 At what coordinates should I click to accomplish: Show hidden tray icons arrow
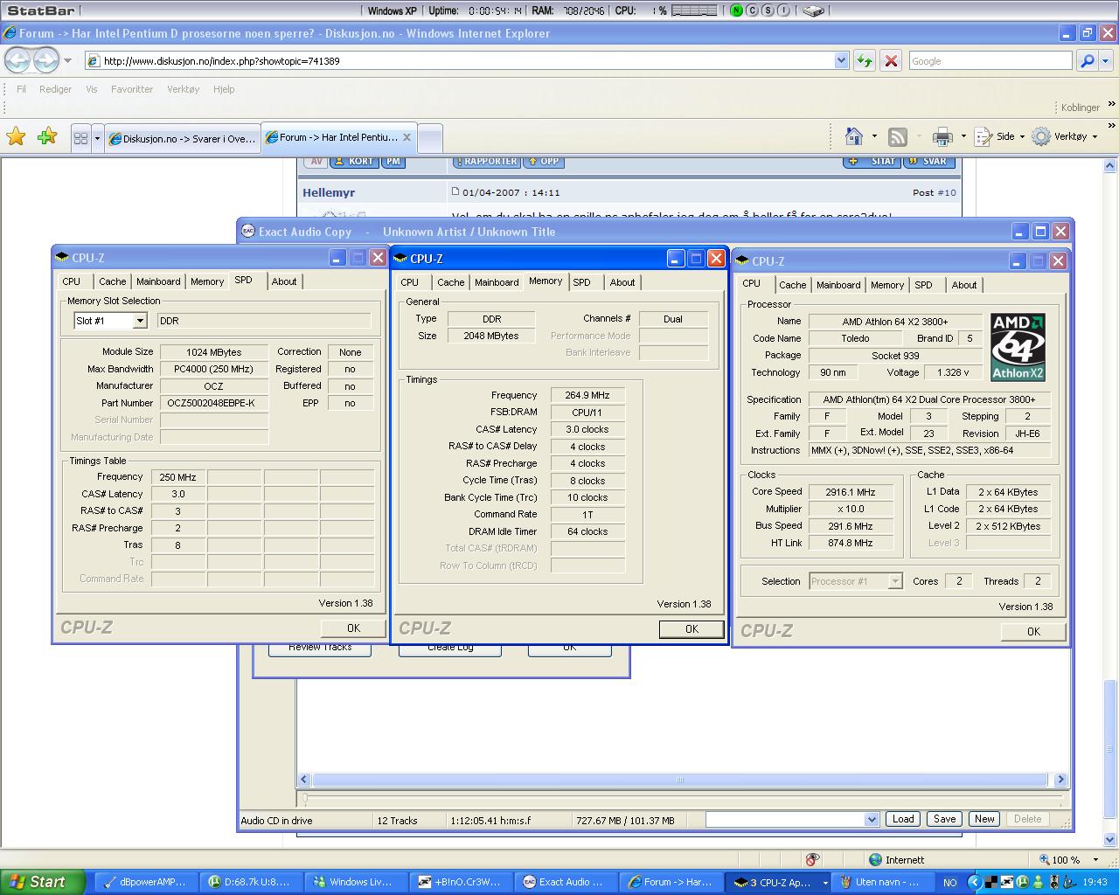(975, 882)
